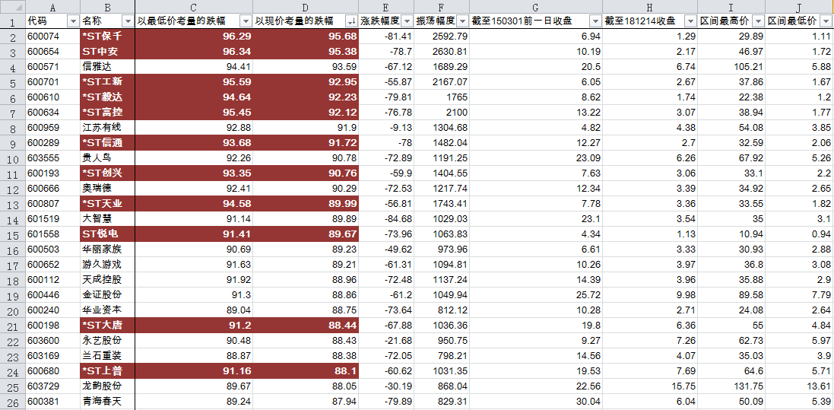The width and height of the screenshot is (834, 410).
Task: Select column E header
Action: tap(386, 7)
